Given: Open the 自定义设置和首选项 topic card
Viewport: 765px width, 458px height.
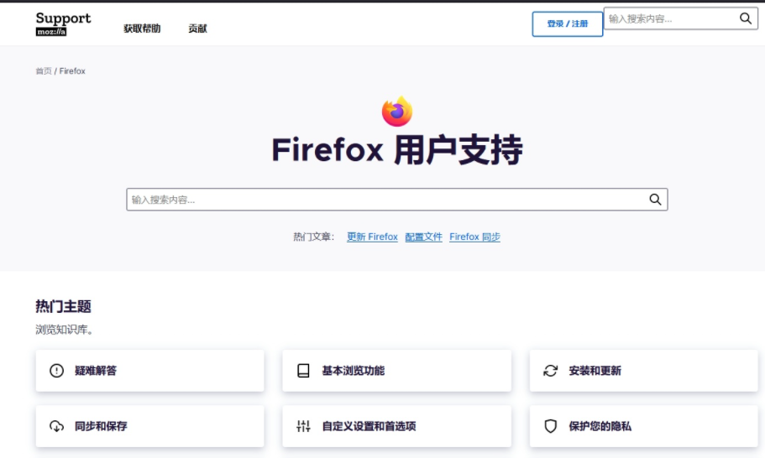Looking at the screenshot, I should tap(396, 426).
